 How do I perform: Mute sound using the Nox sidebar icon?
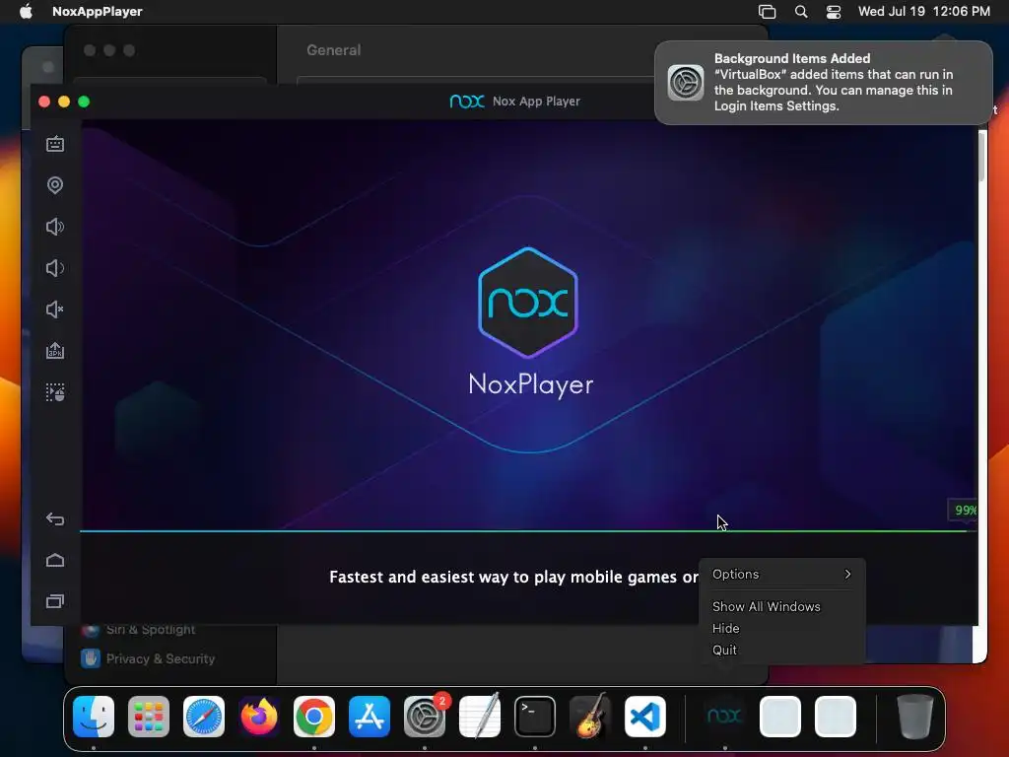(x=55, y=310)
